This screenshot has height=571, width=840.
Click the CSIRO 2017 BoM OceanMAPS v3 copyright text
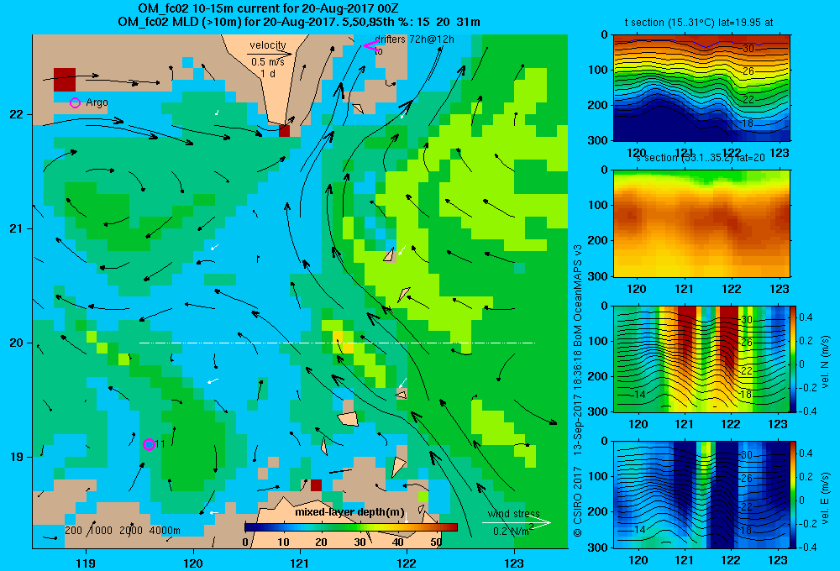click(x=578, y=391)
